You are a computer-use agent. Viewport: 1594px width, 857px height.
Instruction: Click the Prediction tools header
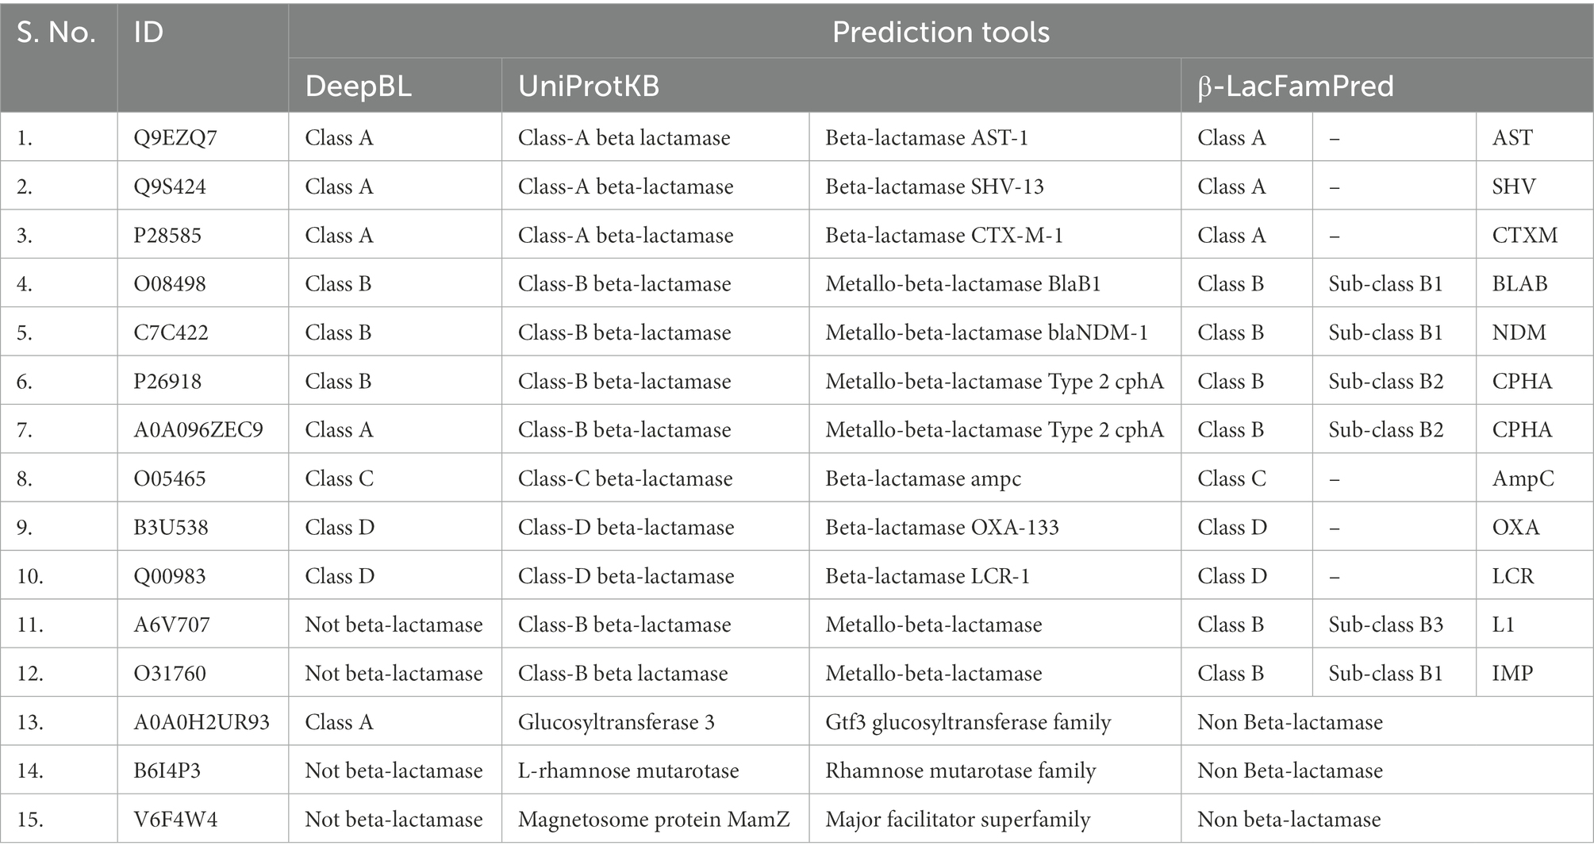point(940,32)
